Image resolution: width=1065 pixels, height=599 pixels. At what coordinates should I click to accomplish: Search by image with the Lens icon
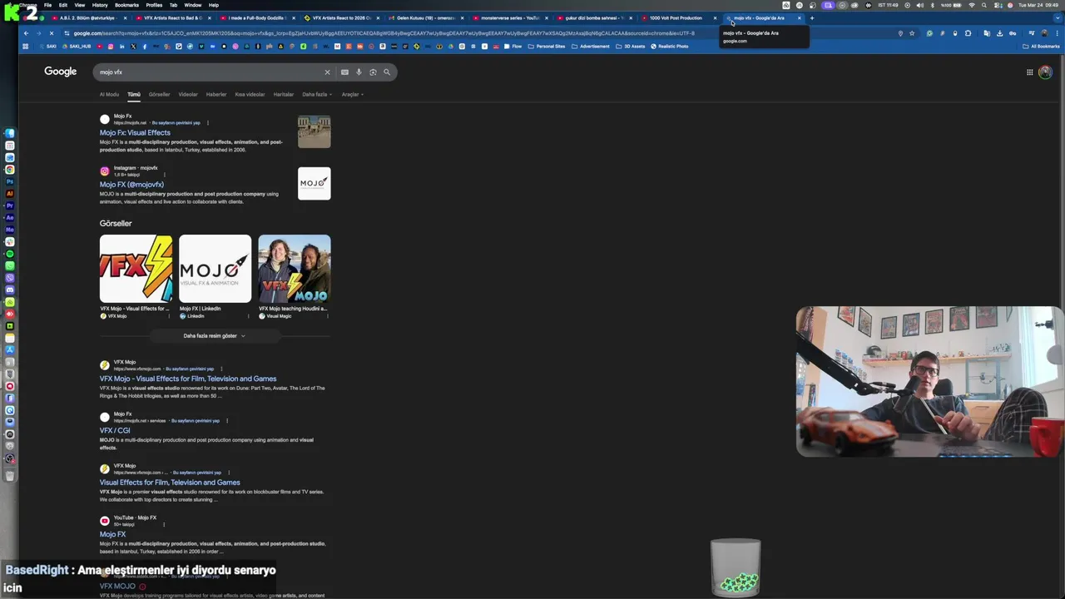373,72
